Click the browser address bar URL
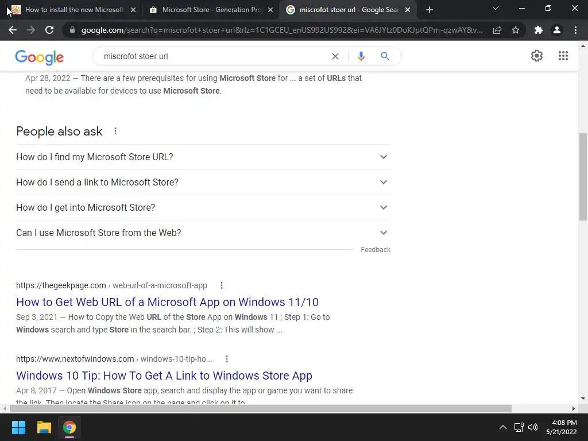This screenshot has width=588, height=441. (x=282, y=30)
